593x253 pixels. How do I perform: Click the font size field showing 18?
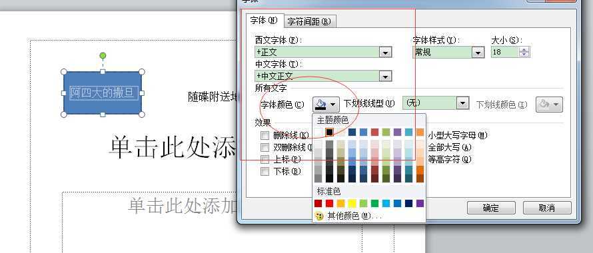505,52
